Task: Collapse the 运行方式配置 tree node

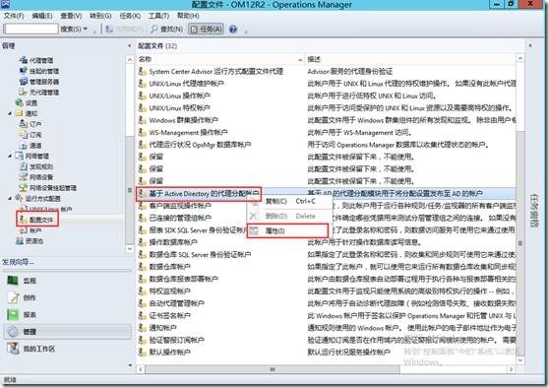Action: (x=10, y=198)
